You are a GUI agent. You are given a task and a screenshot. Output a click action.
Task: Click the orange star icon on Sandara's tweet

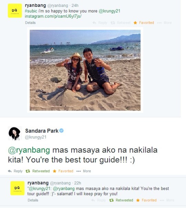pos(54,171)
